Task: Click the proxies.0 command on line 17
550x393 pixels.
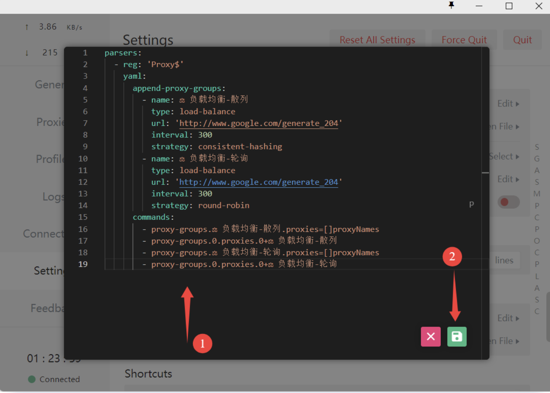Action: point(240,241)
